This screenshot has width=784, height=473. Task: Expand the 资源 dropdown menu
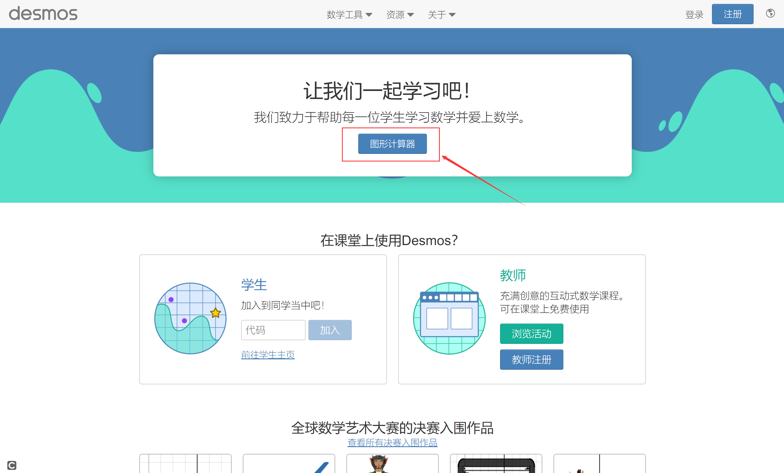(x=400, y=15)
